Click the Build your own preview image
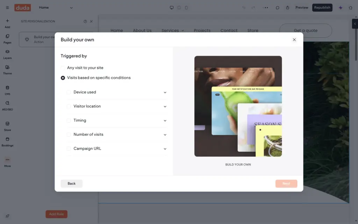 (x=238, y=106)
